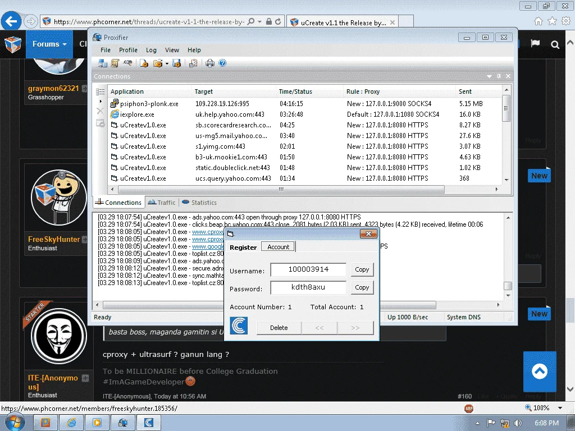
Task: Refresh page icon in address bar
Action: click(279, 22)
